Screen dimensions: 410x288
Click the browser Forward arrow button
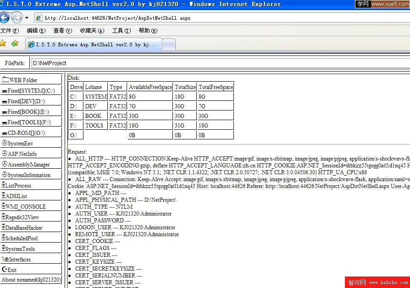point(17,18)
